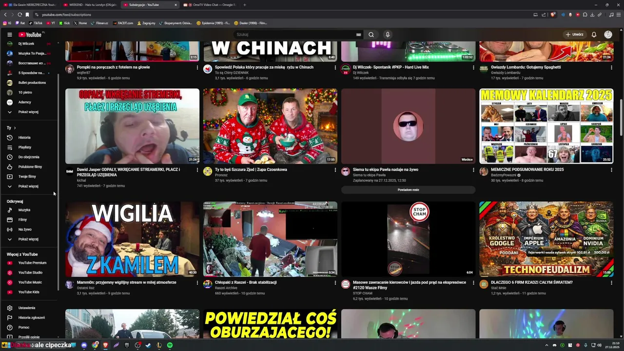Open Historia in the sidebar
This screenshot has width=624, height=351.
point(29,137)
